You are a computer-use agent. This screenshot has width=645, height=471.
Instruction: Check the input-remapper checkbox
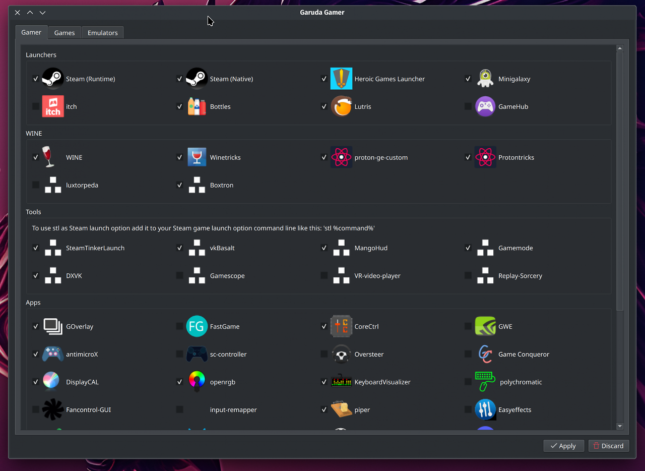[x=180, y=409]
